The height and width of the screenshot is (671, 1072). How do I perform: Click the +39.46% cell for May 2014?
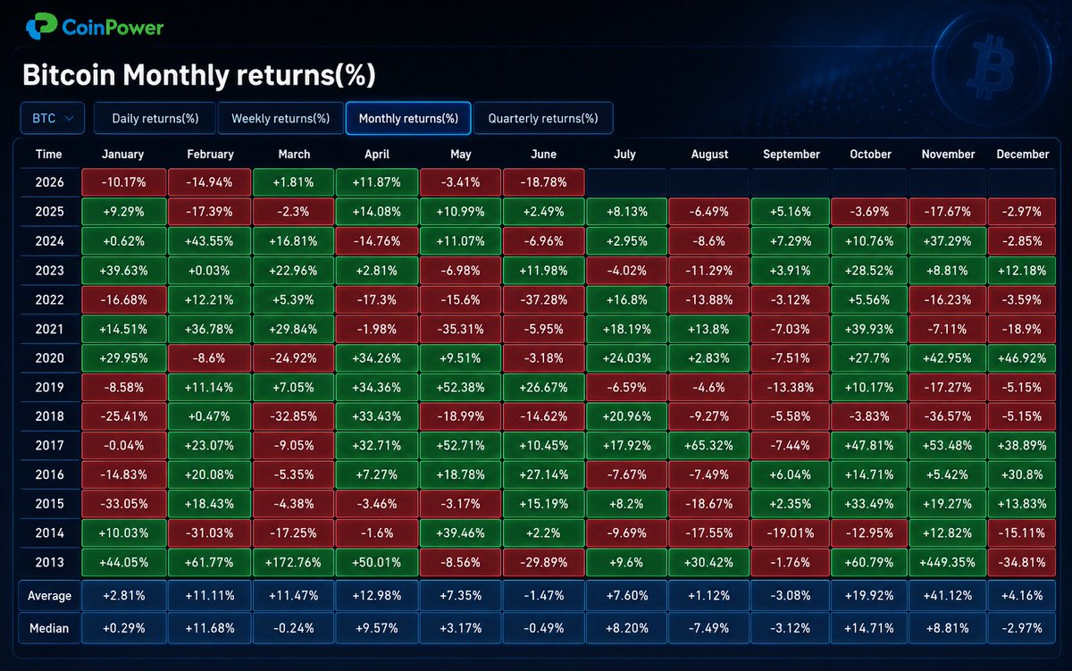point(461,533)
